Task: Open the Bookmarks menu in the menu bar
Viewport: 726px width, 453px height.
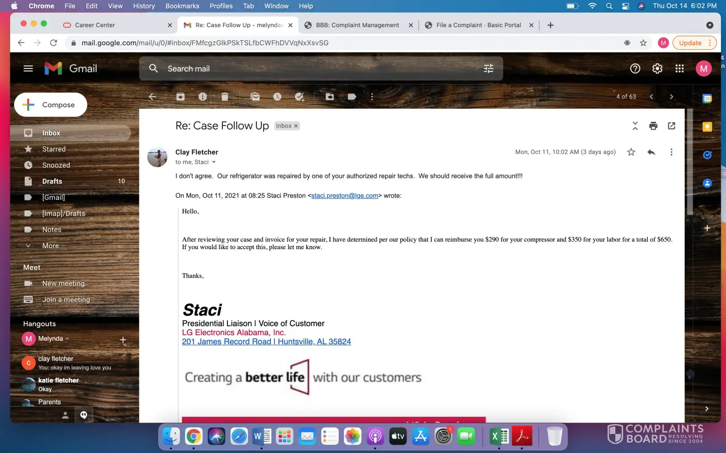Action: pyautogui.click(x=182, y=6)
